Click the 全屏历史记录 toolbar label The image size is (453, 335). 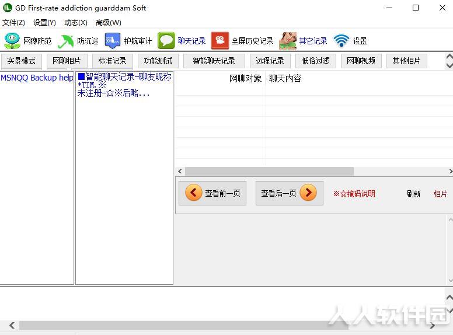click(253, 41)
